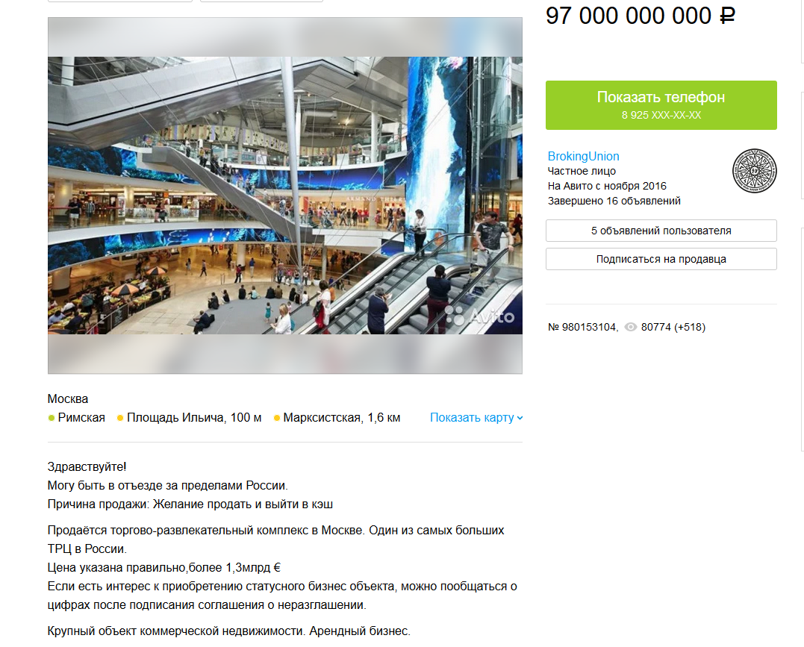Click the listing number № 980153104
804x647 pixels.
(x=582, y=327)
